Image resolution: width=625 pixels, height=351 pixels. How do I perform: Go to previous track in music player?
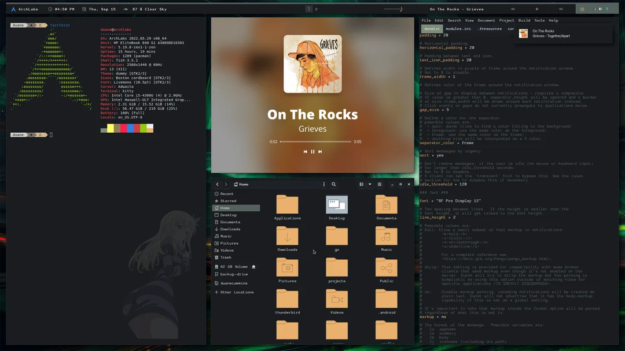click(305, 152)
